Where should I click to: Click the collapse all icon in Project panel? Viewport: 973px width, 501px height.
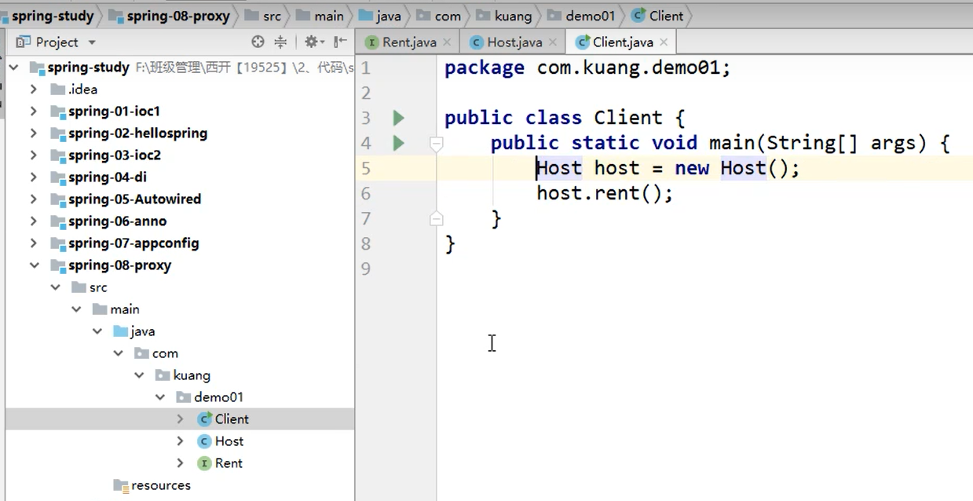(280, 42)
